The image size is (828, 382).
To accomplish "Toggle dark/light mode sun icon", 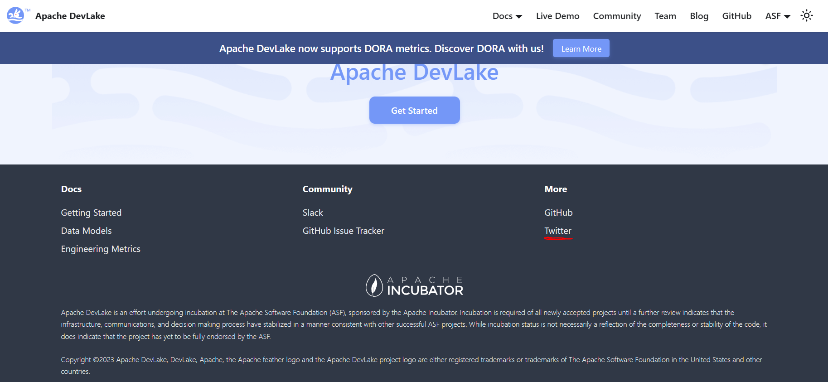I will (x=807, y=16).
